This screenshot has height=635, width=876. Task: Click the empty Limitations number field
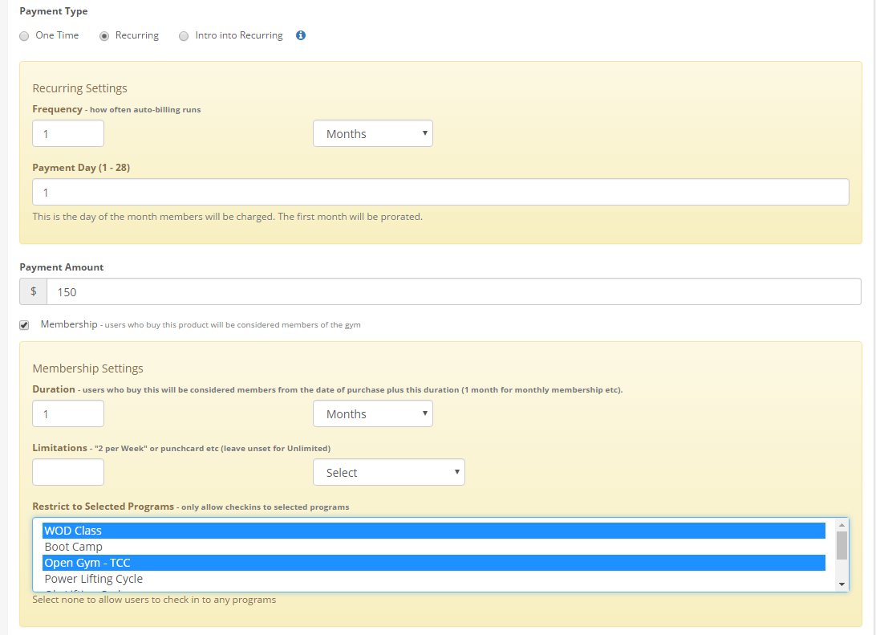68,473
